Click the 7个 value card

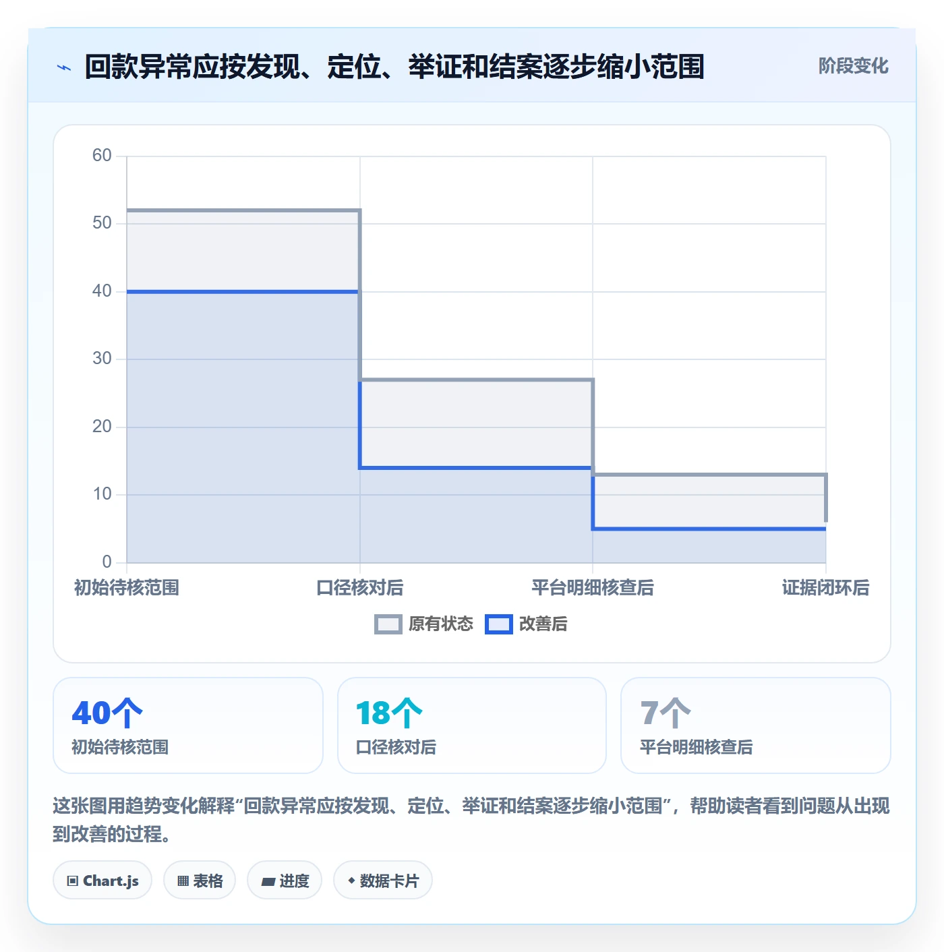point(756,725)
